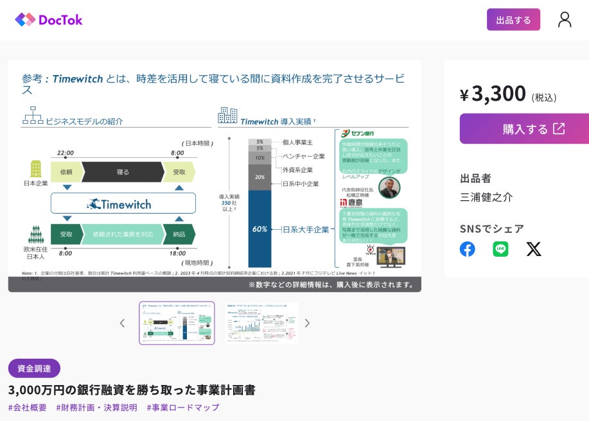The image size is (589, 421).
Task: Show the next slide with the right chevron
Action: click(x=307, y=323)
